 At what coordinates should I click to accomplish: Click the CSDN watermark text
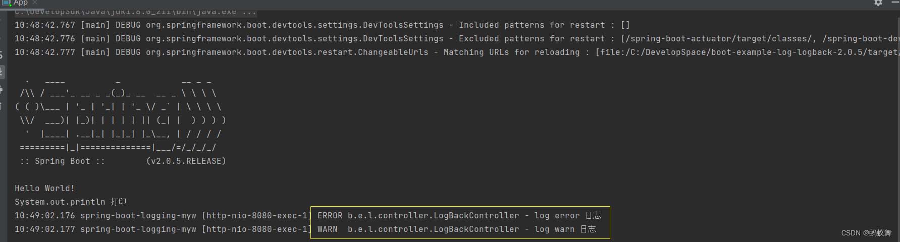pyautogui.click(x=866, y=233)
